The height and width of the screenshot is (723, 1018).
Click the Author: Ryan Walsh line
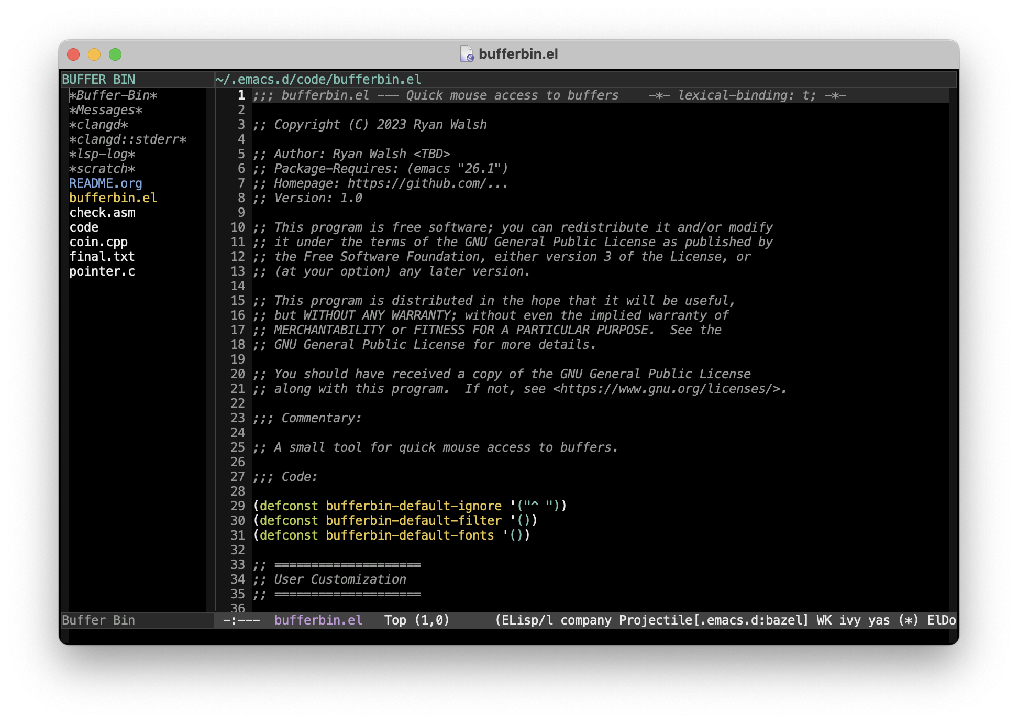[x=352, y=154]
